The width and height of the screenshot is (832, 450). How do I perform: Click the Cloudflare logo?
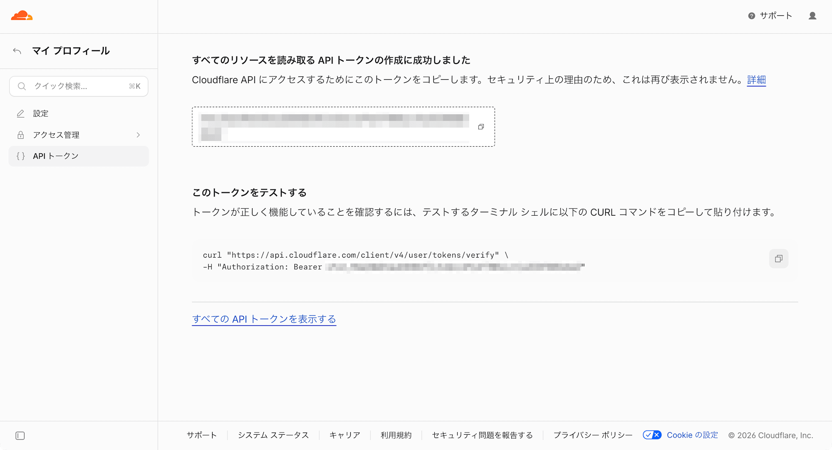[x=22, y=16]
